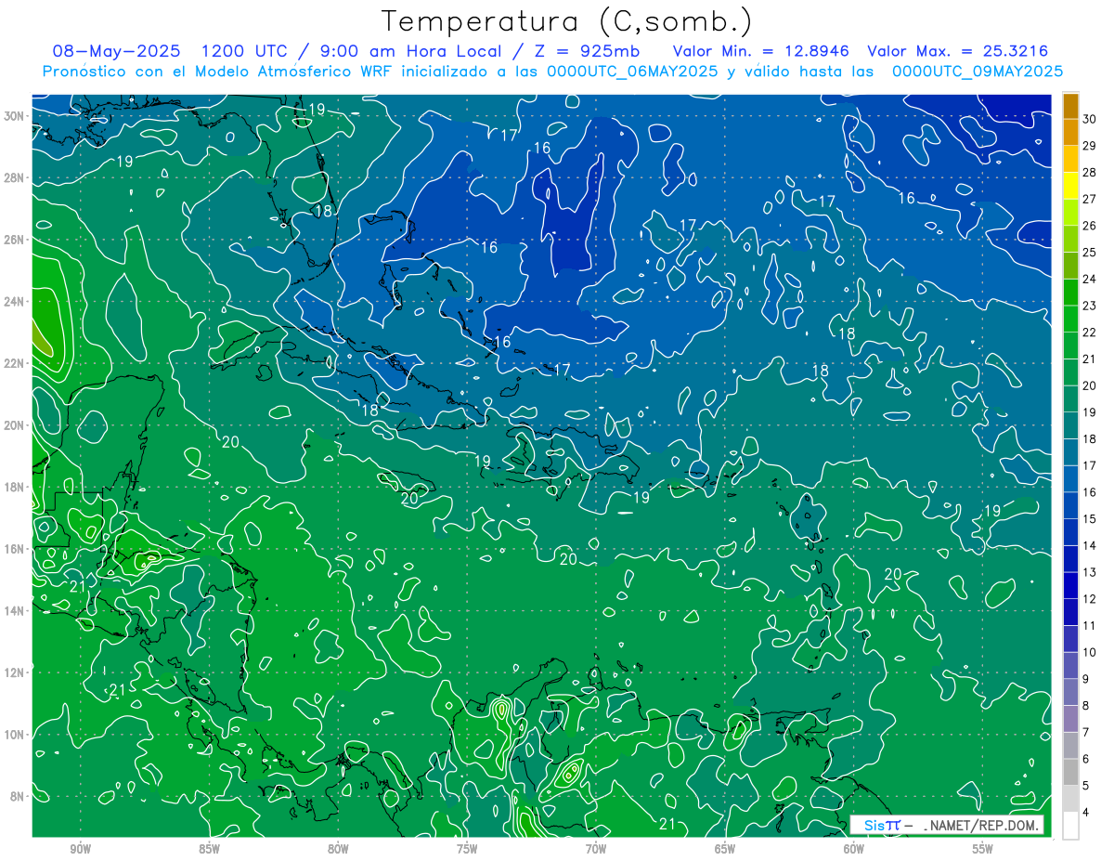Click the title 'Temperatura (C,somb.)'
1114x861 pixels.
[567, 21]
